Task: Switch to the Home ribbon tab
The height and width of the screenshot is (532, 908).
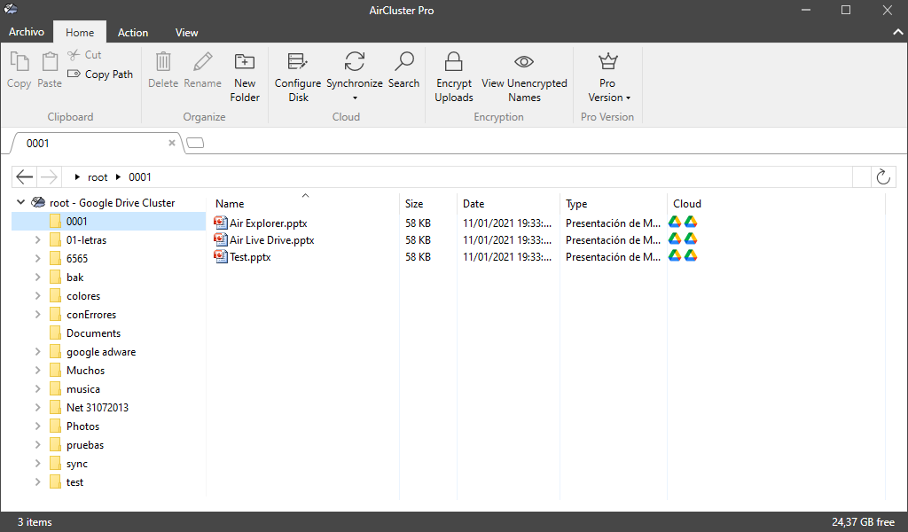Action: point(80,33)
